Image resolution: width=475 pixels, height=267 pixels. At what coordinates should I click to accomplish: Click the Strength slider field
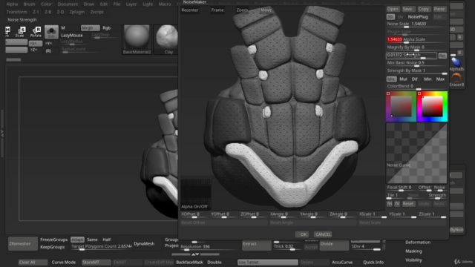pos(411,56)
